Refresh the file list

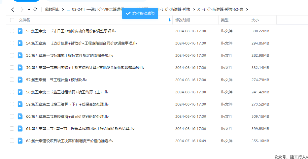(35, 10)
